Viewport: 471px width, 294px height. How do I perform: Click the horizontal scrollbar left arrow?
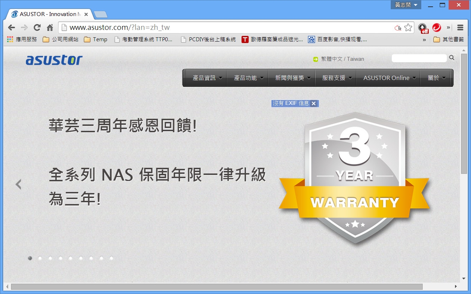coord(7,287)
